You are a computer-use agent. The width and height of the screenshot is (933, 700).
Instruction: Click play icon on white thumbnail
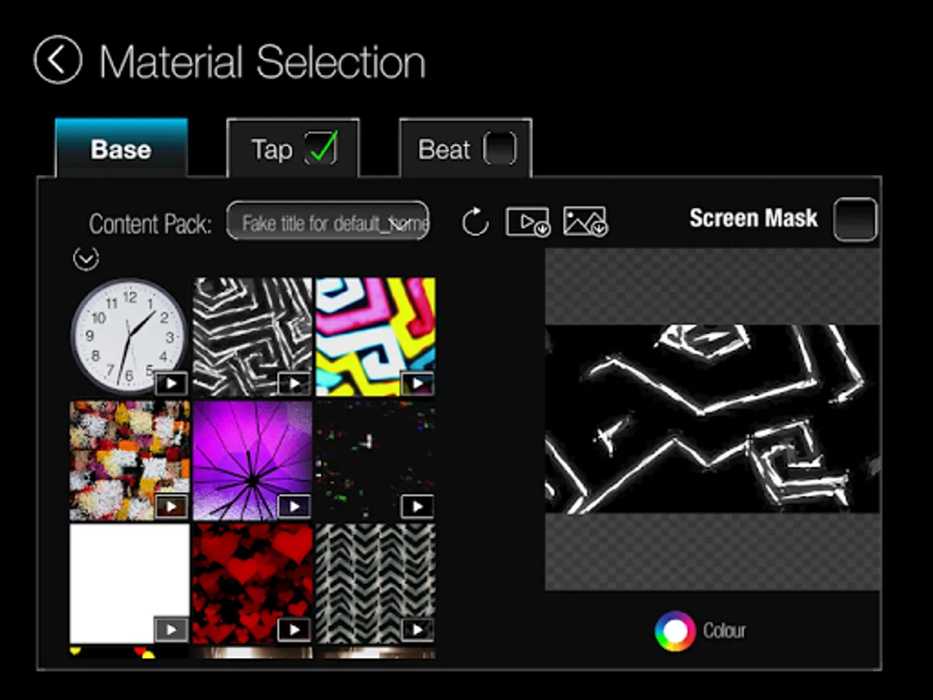[171, 629]
